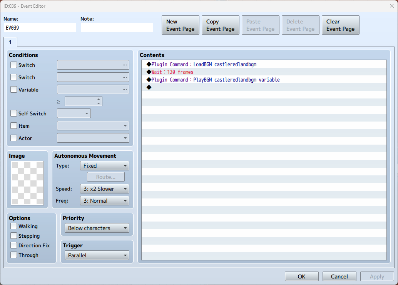Open first Switch condition picker ellipsis
The image size is (398, 285).
(x=124, y=65)
